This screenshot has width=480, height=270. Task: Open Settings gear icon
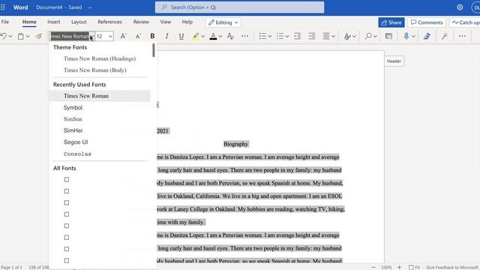point(460,7)
